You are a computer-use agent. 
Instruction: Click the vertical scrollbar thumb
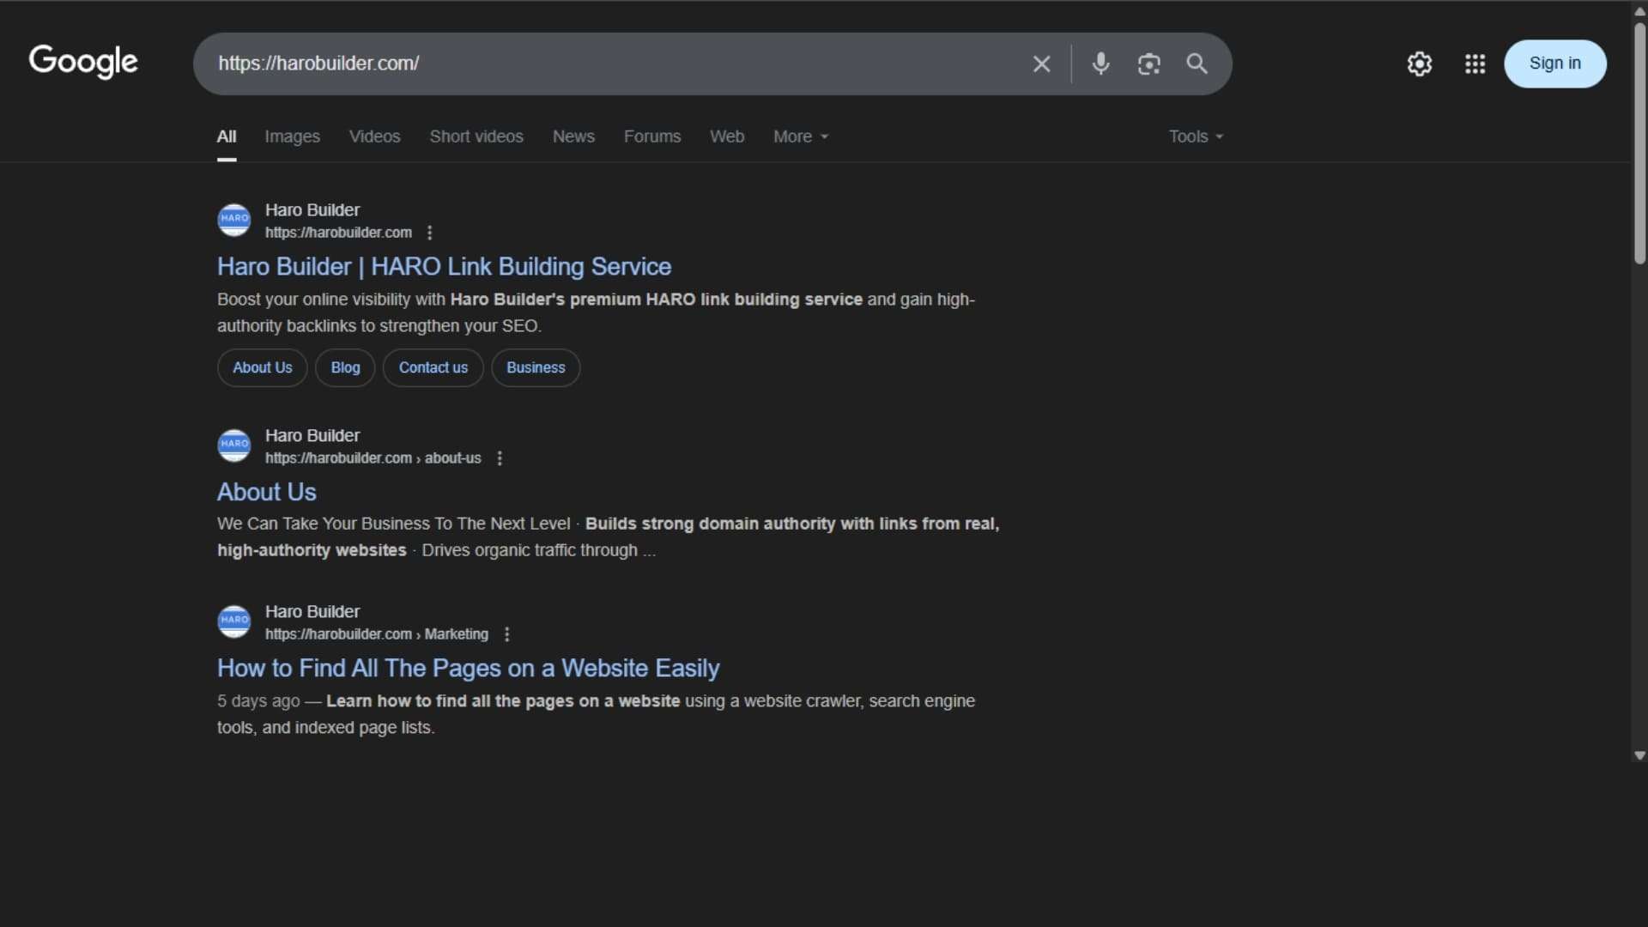(1639, 142)
